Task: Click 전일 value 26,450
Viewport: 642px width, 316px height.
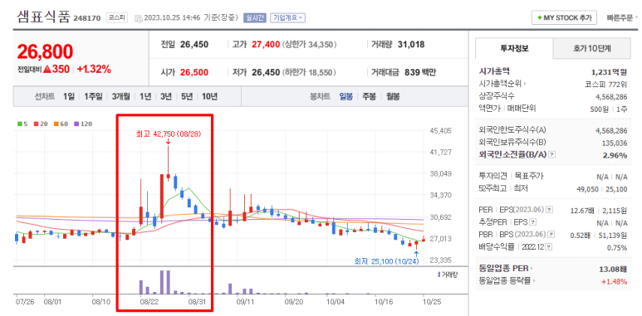Action: tap(194, 45)
